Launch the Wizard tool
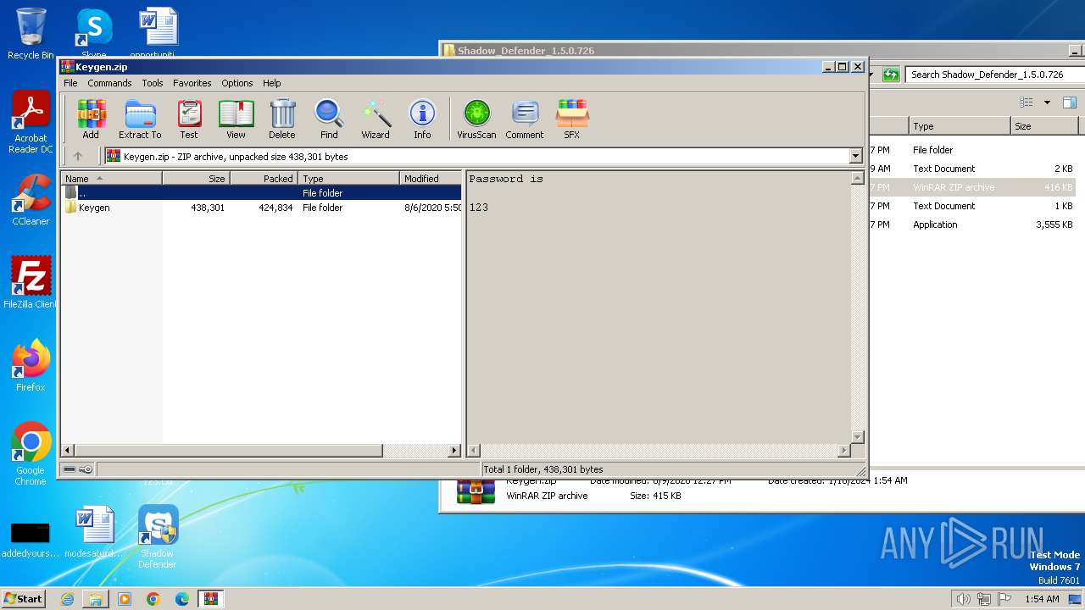1085x610 pixels. coord(376,119)
